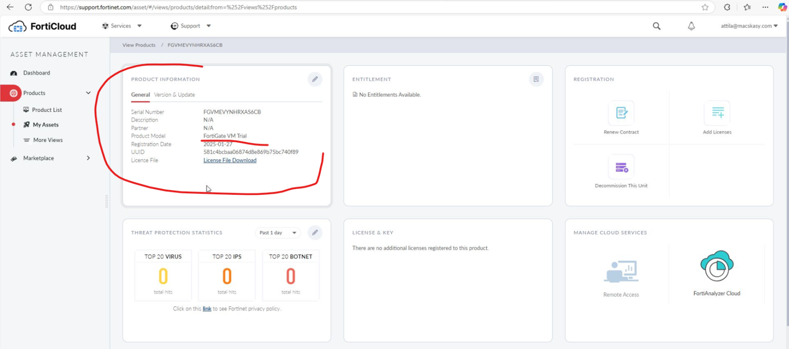
Task: Click the FortiCloud logo
Action: 41,26
